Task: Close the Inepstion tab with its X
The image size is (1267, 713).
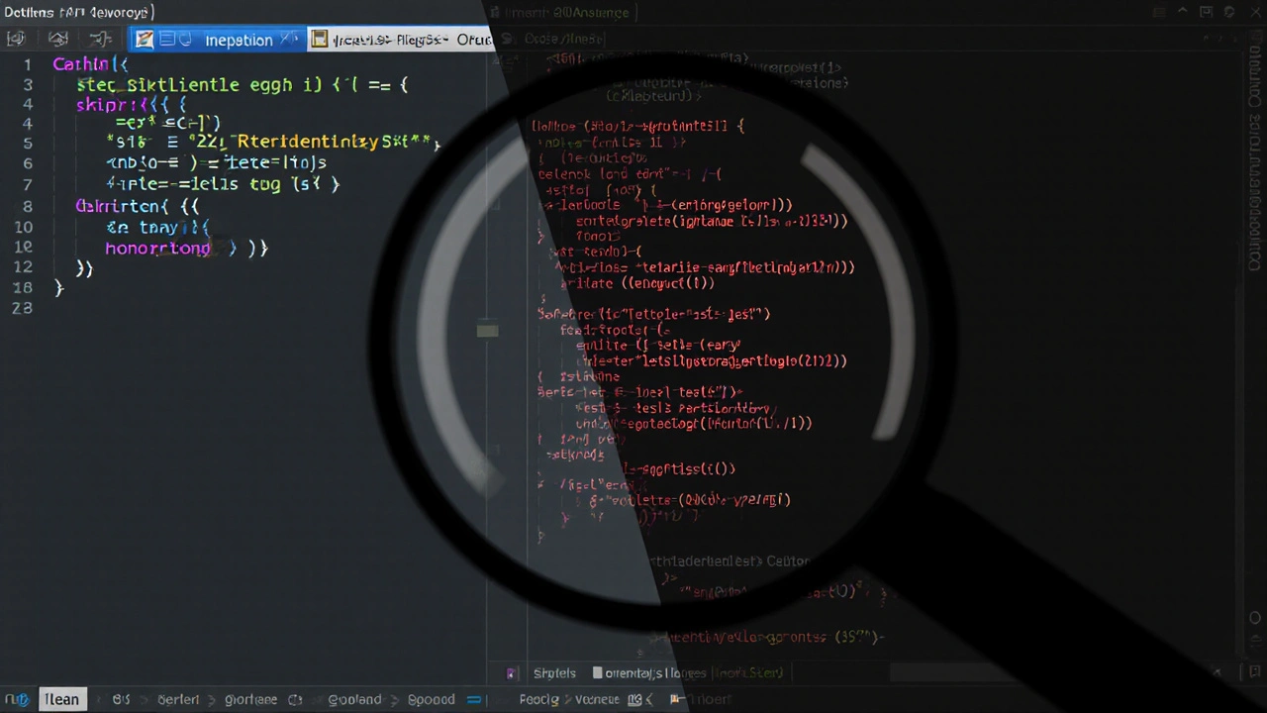Action: [287, 40]
